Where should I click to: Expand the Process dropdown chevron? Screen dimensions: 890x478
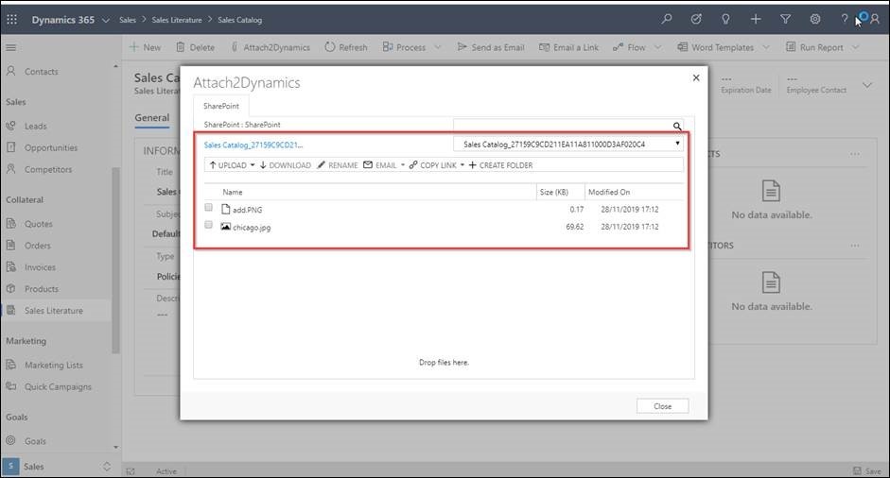pyautogui.click(x=438, y=47)
